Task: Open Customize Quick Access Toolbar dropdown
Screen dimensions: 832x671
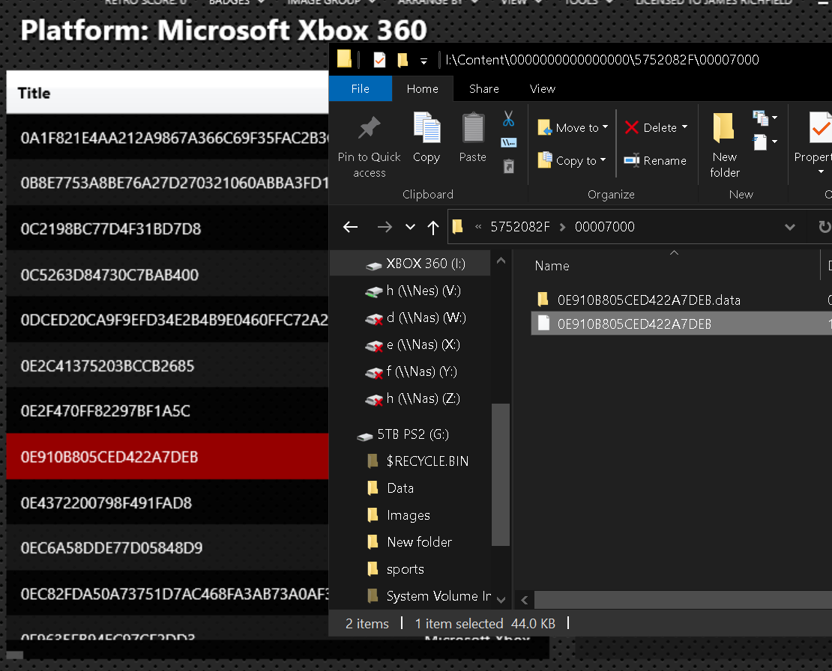Action: (423, 61)
